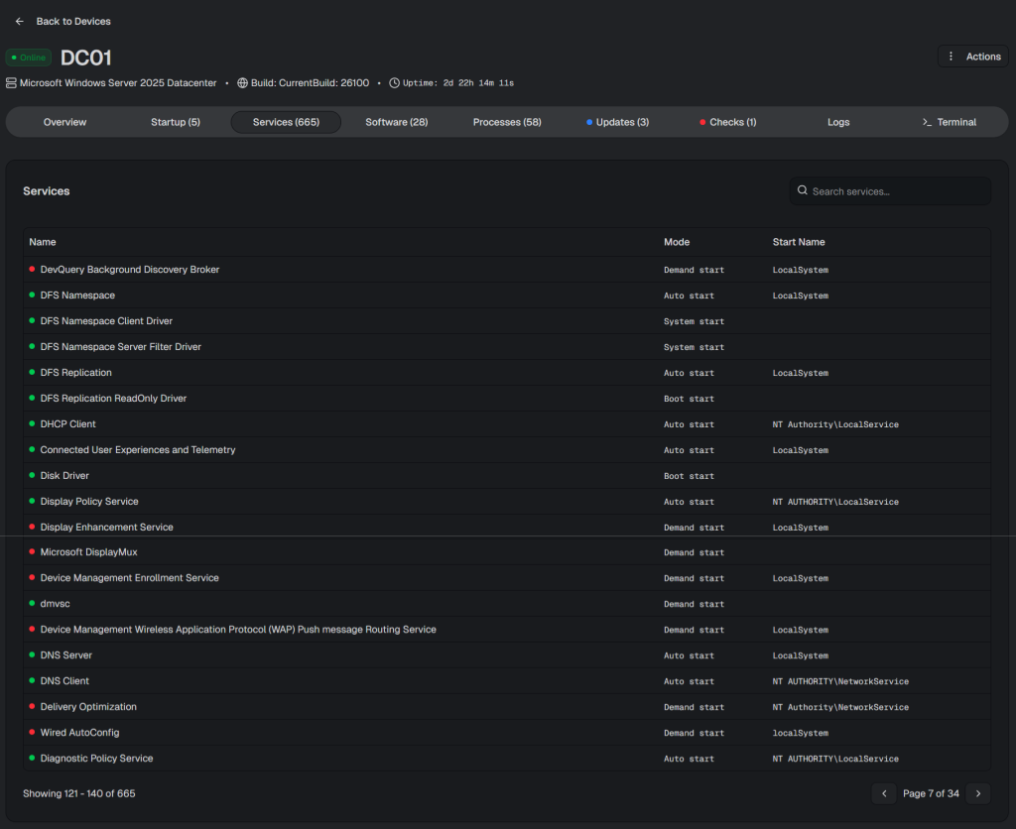
Task: Click the server icon beside OS name
Action: click(12, 83)
